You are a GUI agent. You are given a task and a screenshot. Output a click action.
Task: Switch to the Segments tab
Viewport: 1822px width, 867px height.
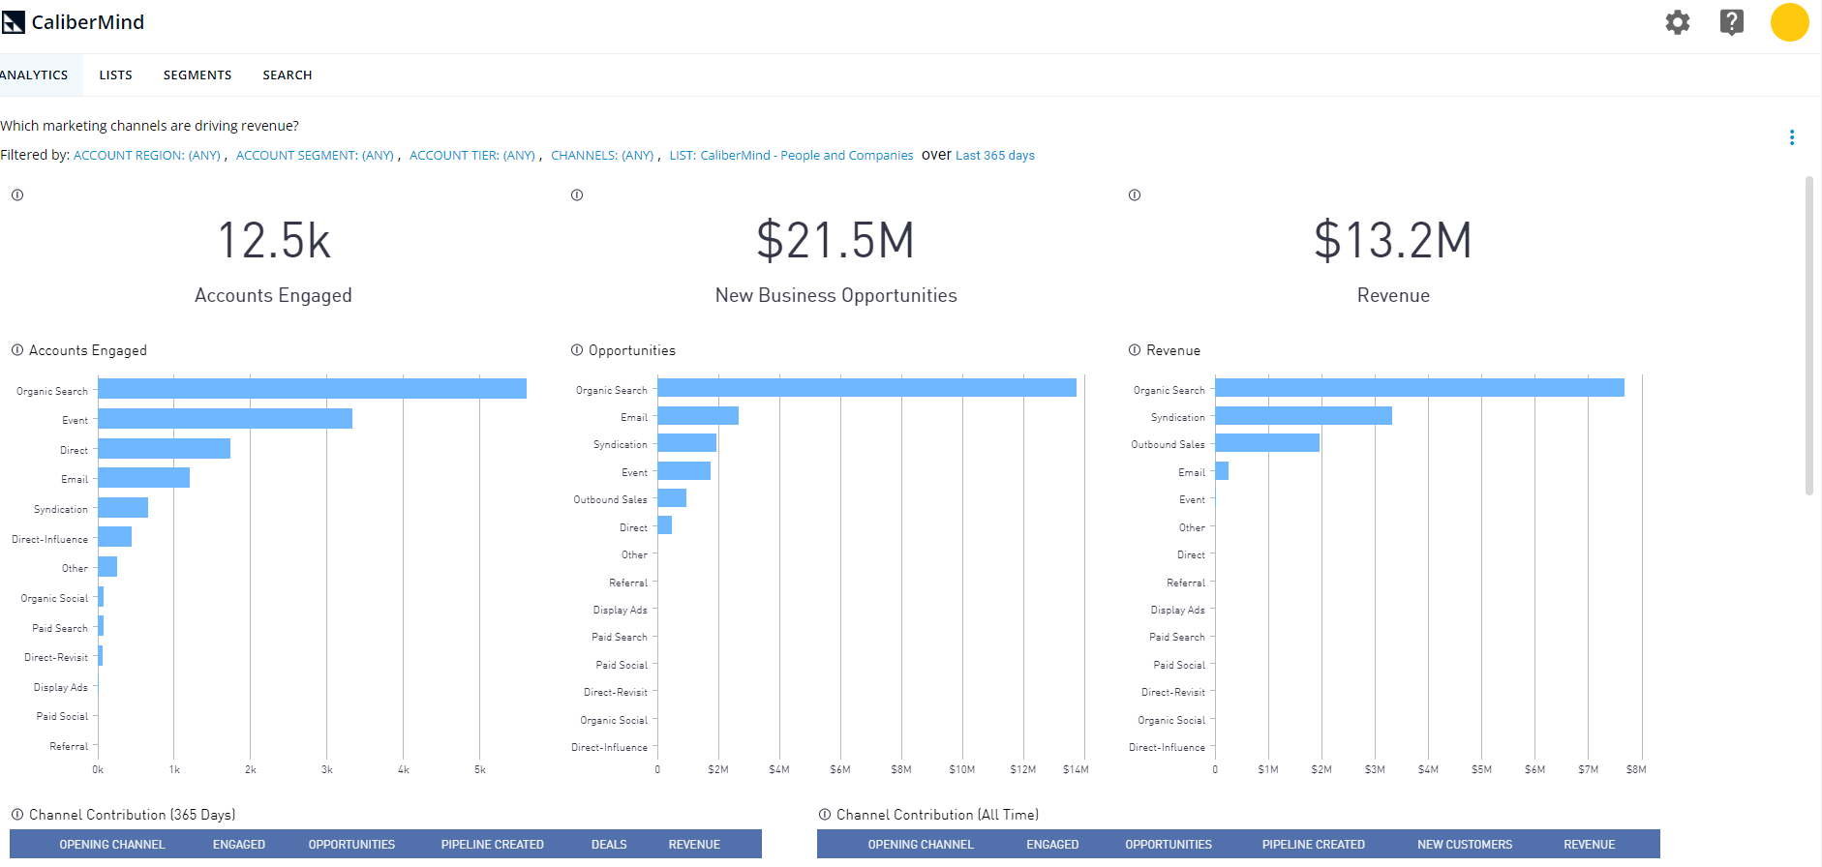point(197,75)
